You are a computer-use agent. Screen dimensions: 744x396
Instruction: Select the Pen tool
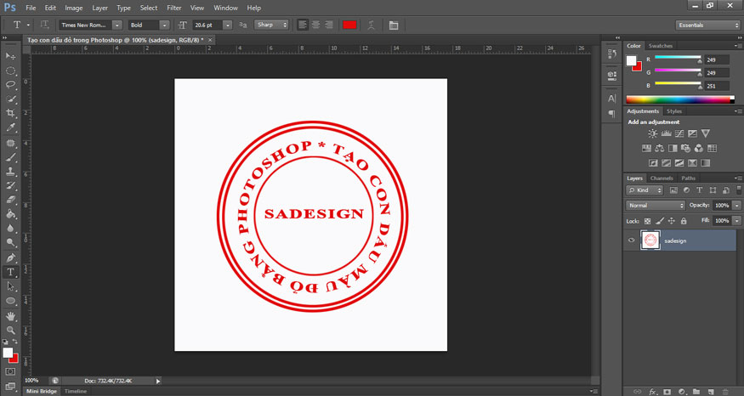(x=10, y=258)
